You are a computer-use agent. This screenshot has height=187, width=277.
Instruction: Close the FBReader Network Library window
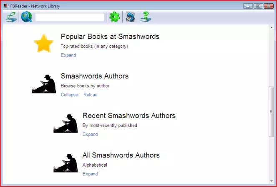269,6
